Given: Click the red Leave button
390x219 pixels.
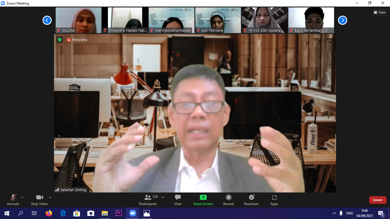Looking at the screenshot, I should point(377,200).
